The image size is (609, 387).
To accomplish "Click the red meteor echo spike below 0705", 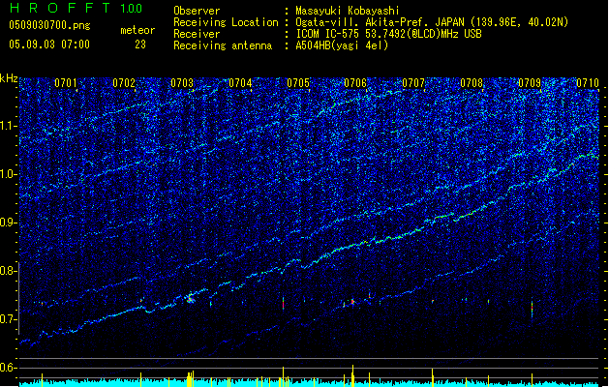I will tap(283, 303).
